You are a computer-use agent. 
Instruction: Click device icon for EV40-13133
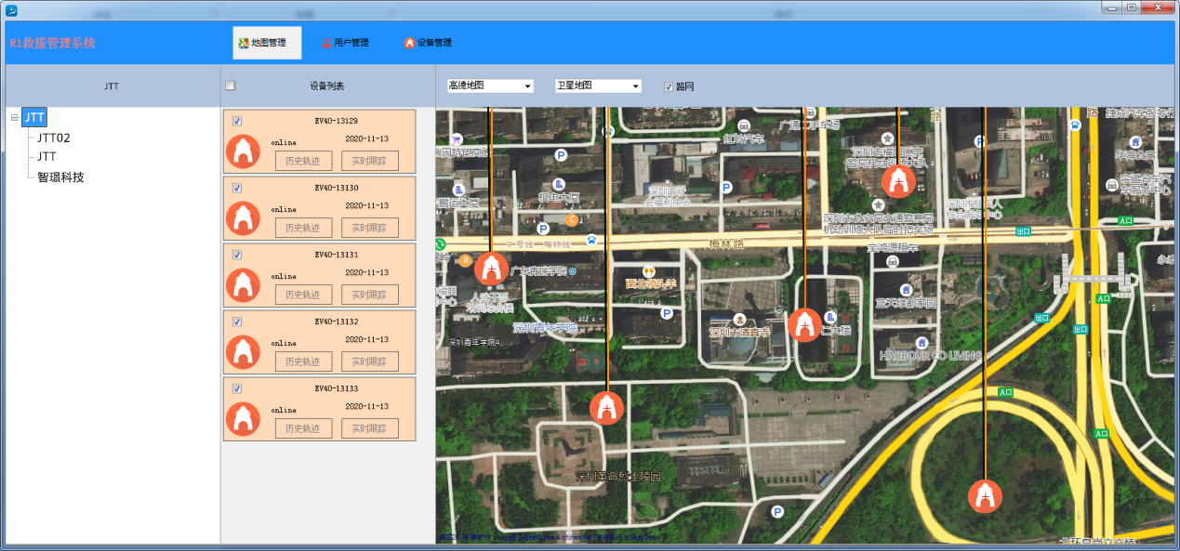tap(243, 419)
